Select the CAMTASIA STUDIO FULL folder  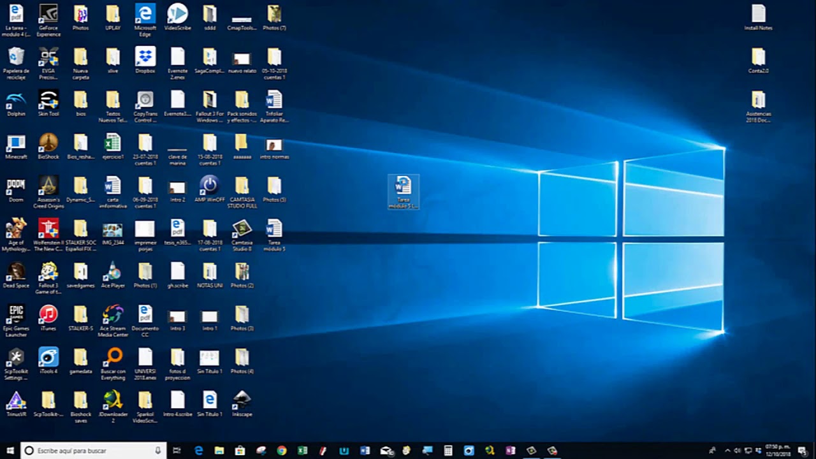click(242, 192)
